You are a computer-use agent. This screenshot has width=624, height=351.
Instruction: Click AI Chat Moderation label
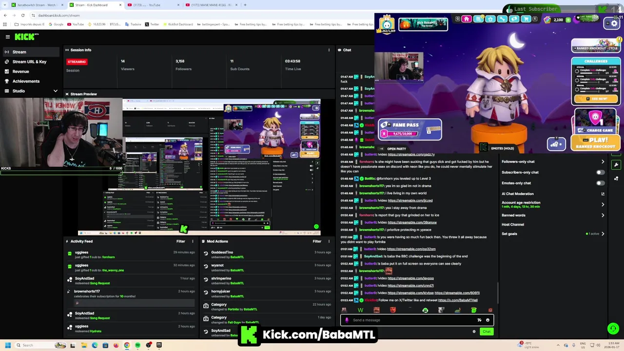pyautogui.click(x=518, y=194)
